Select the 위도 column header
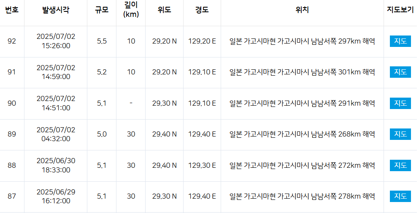Image resolution: width=419 pixels, height=213 pixels. 164,10
